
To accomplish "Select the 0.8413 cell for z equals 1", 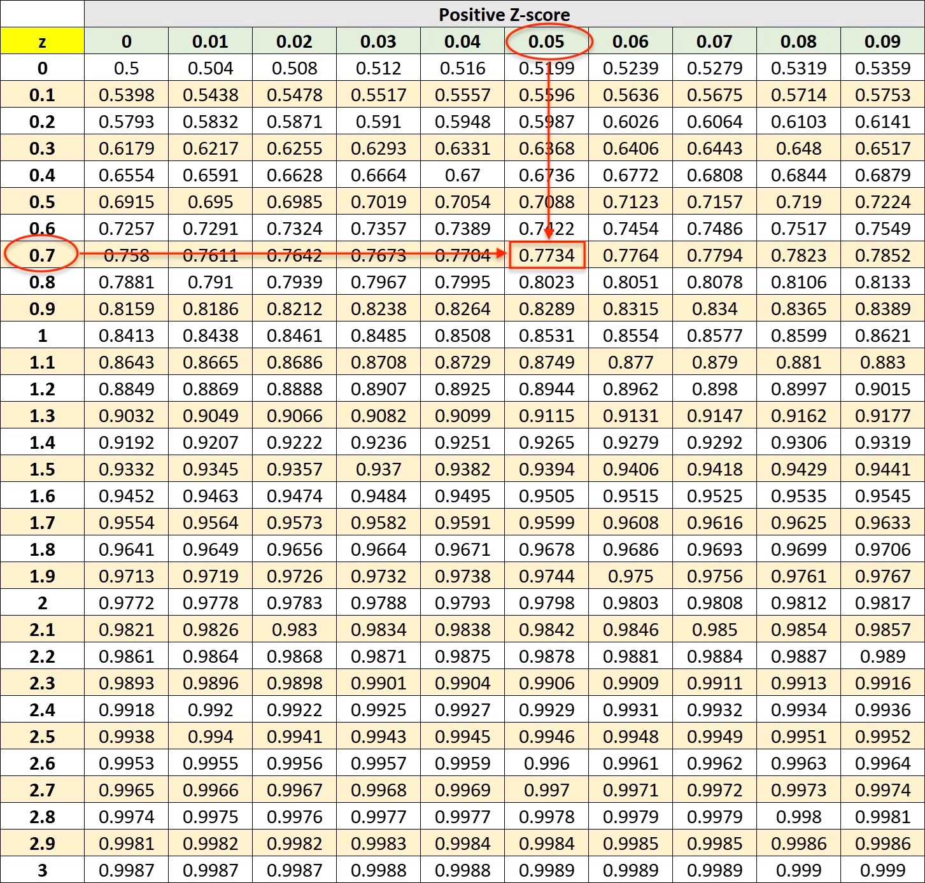I will 126,336.
